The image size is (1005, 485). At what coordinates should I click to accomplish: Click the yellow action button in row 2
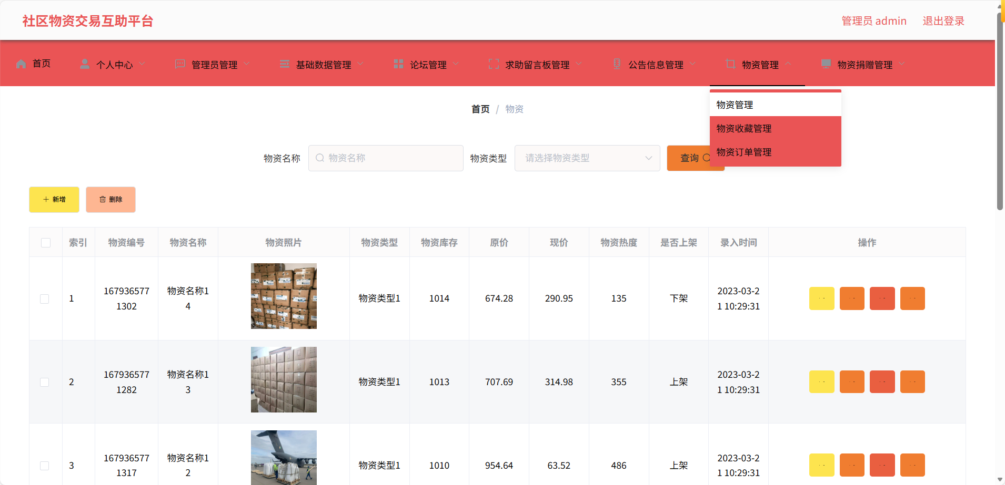click(x=822, y=382)
